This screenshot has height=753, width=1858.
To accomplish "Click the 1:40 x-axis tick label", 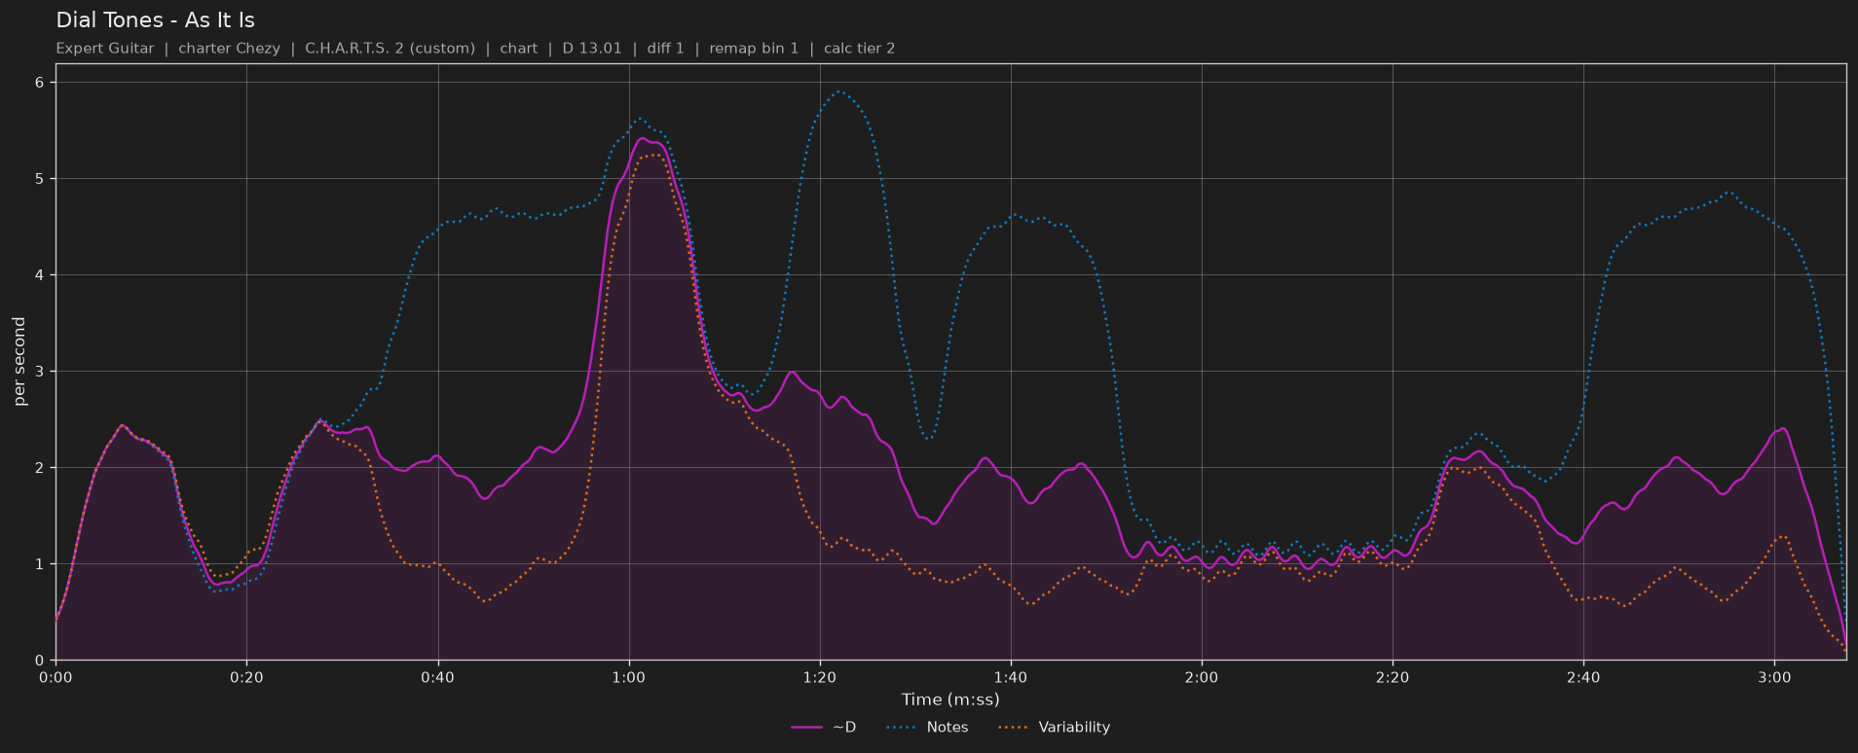I will pyautogui.click(x=1011, y=678).
